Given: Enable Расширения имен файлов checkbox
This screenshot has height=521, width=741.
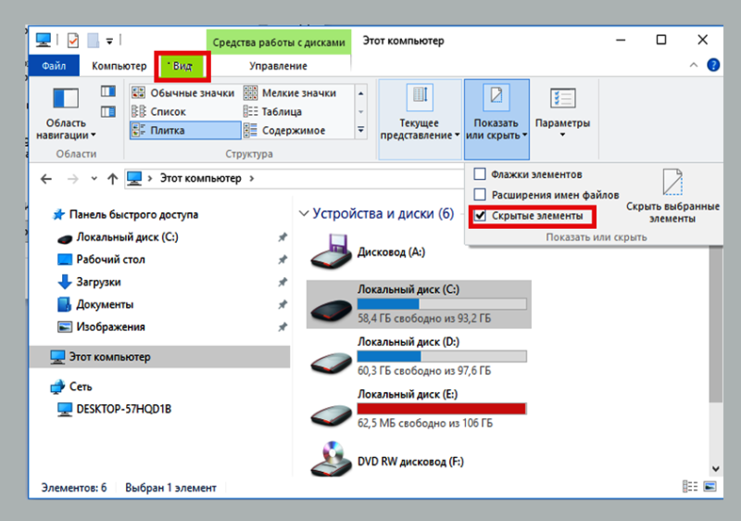Looking at the screenshot, I should point(480,195).
